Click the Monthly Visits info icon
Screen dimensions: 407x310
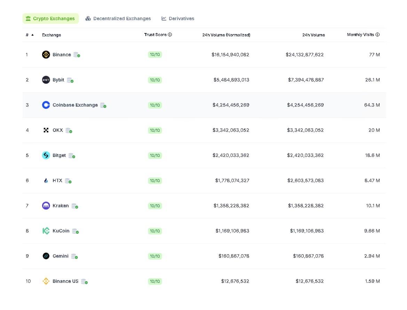click(378, 34)
